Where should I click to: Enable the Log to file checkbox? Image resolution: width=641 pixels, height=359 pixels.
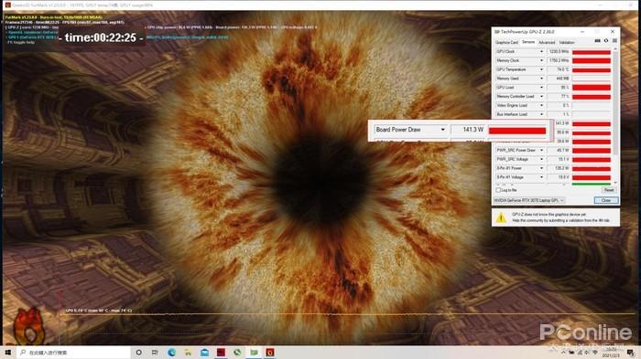point(498,190)
